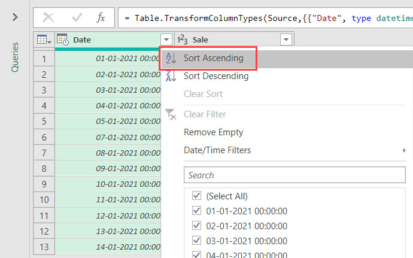The width and height of the screenshot is (413, 258).
Task: Uncheck the 01-01-2021 00:00:00 filter value
Action: pyautogui.click(x=195, y=211)
